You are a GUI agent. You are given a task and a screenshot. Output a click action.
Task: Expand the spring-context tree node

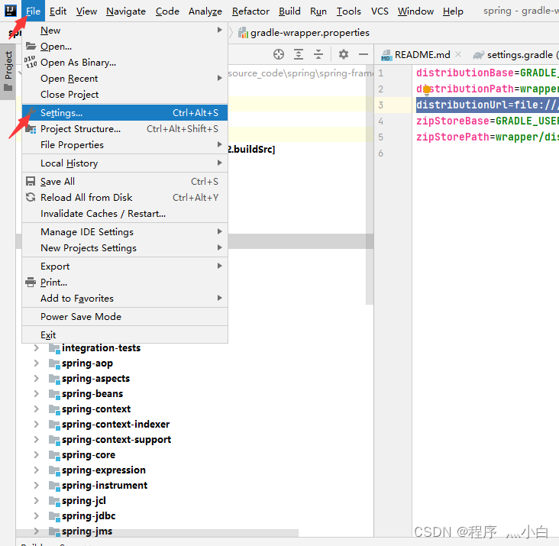[x=36, y=409]
